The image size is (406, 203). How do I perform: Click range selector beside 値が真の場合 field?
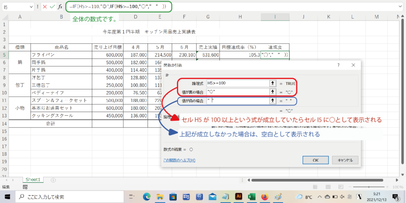(x=273, y=91)
